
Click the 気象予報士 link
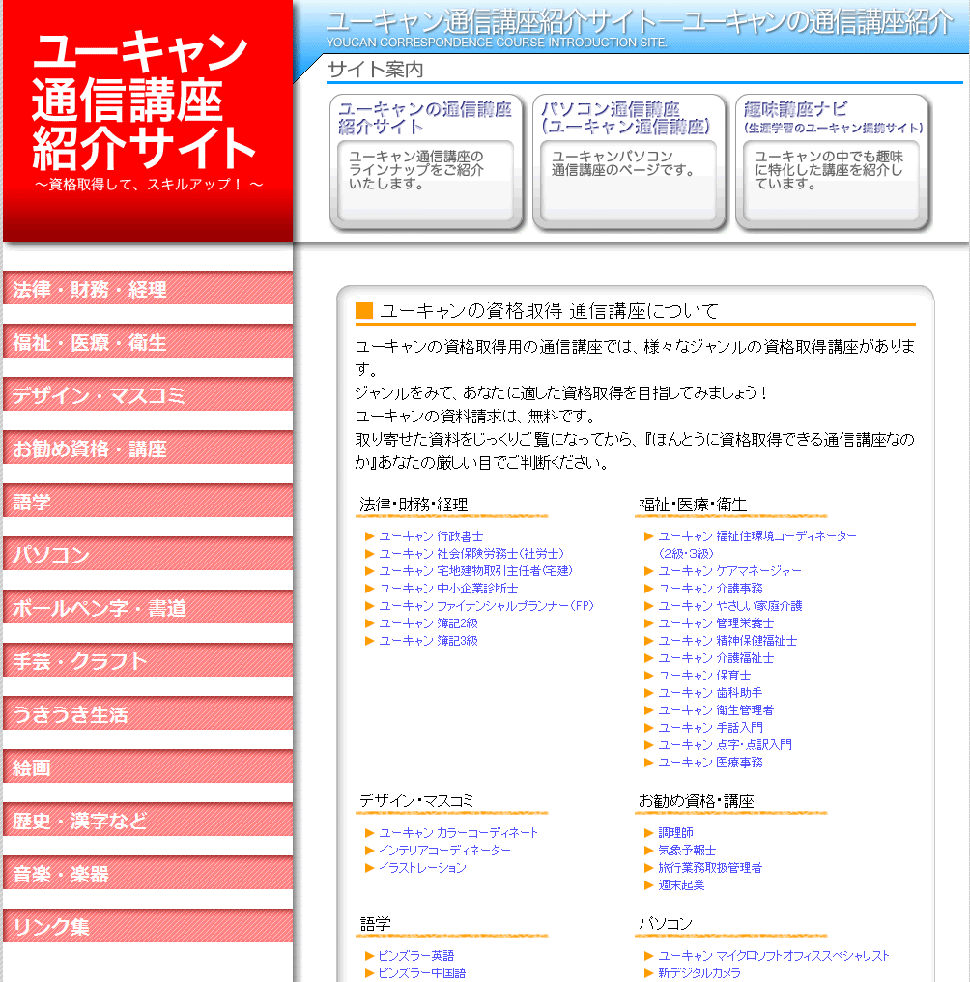[687, 851]
